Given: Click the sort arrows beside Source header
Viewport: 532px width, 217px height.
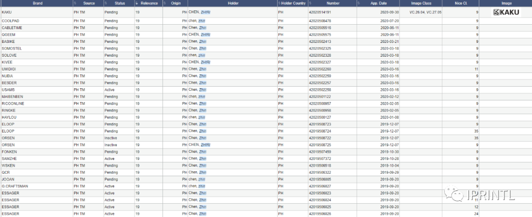Looking at the screenshot, I should click(x=75, y=3).
